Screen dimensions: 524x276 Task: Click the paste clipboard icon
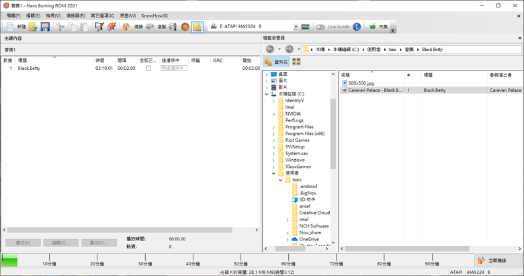pos(84,27)
